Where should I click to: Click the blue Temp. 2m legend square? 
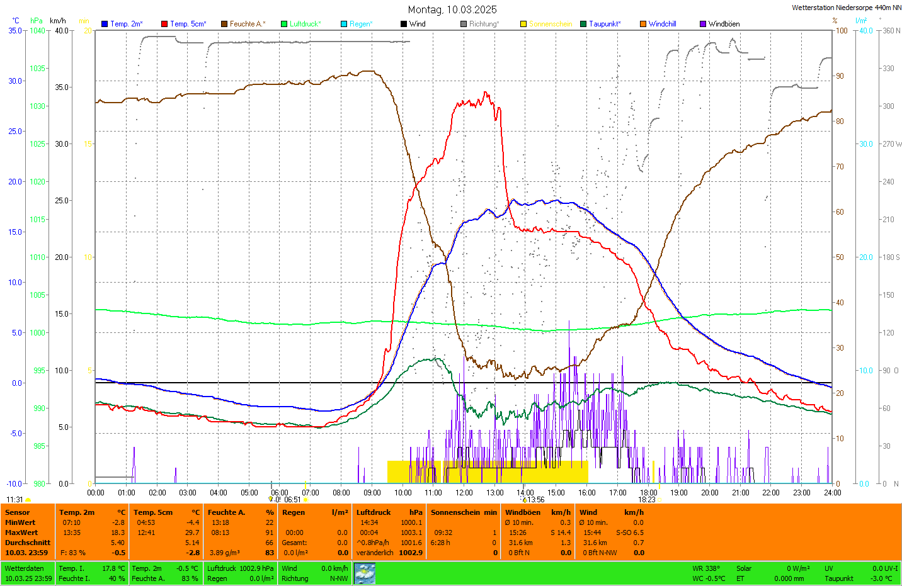click(105, 24)
